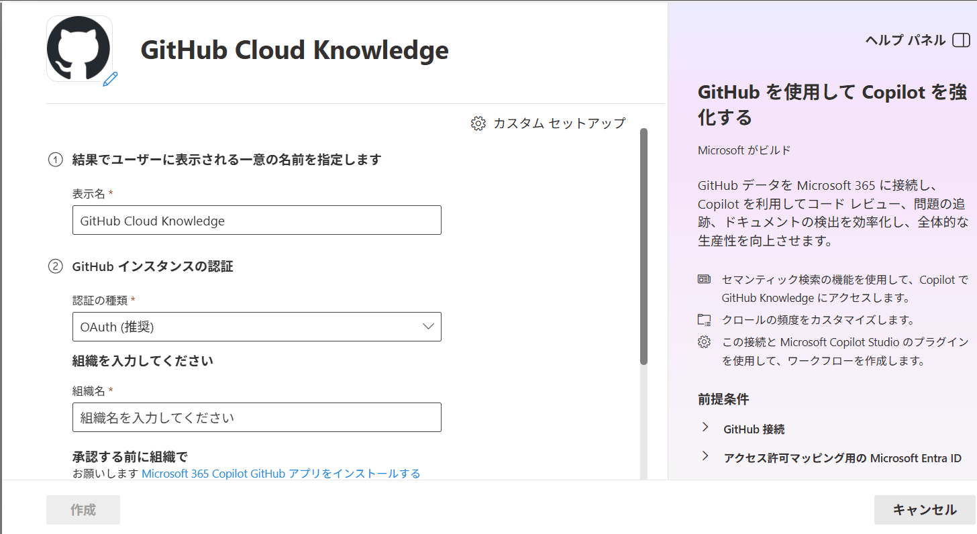Screen dimensions: 977x534
Task: Click the GitHub インスタンスの認証 heading
Action: 153,266
